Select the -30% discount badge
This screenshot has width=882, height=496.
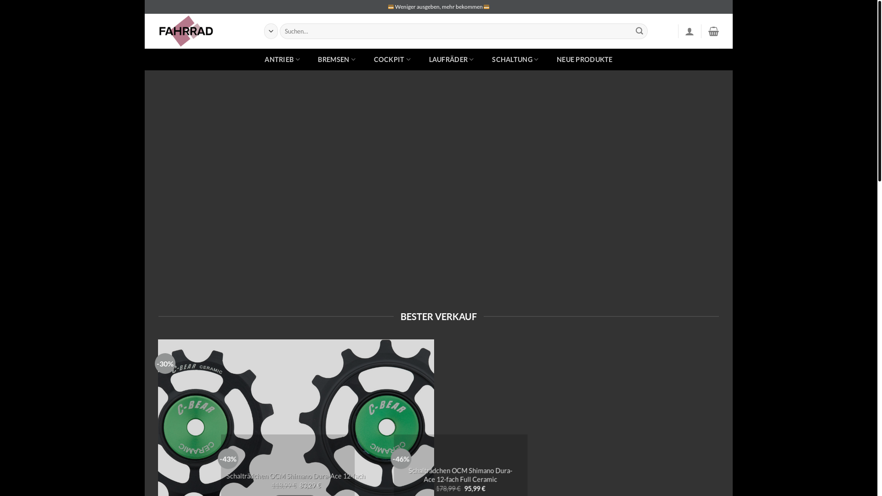(x=165, y=364)
